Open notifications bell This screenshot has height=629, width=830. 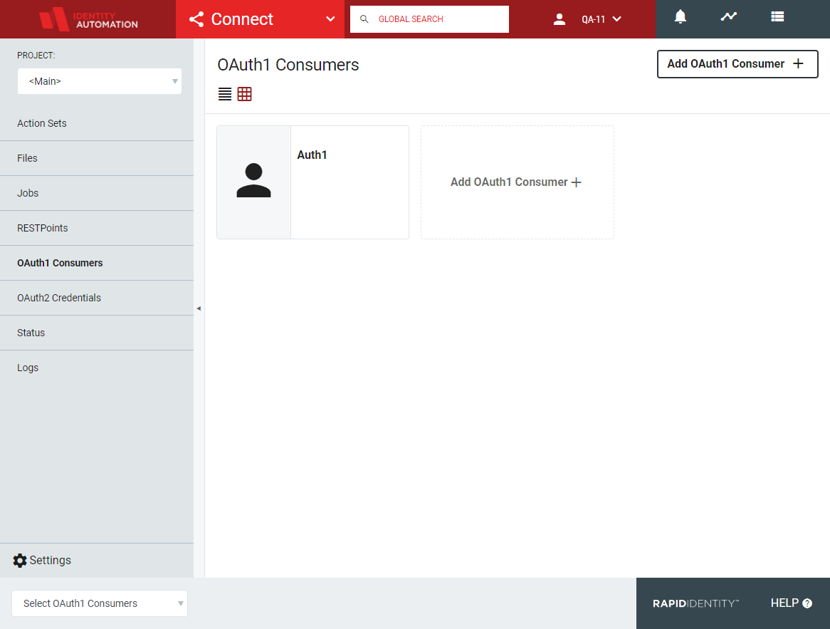point(681,17)
